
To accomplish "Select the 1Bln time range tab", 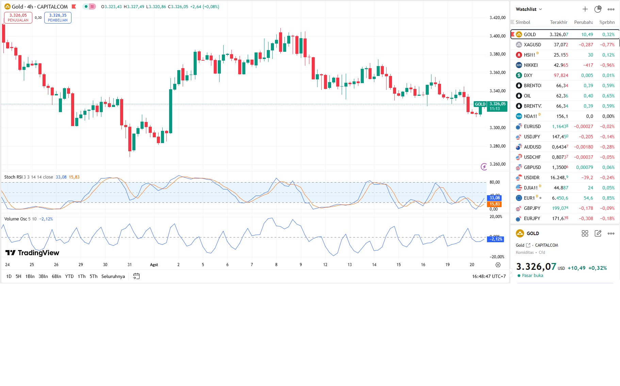I will tap(30, 276).
